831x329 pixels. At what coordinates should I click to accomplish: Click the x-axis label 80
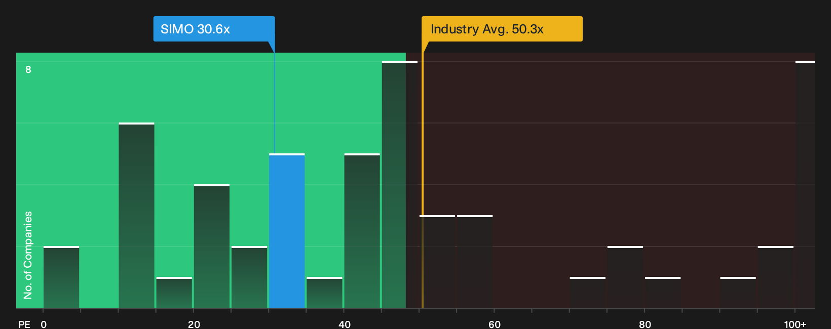point(645,324)
